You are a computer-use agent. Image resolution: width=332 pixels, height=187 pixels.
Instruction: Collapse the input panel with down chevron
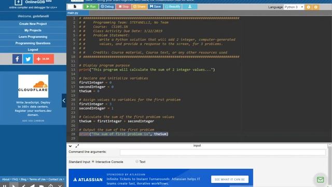(70, 146)
